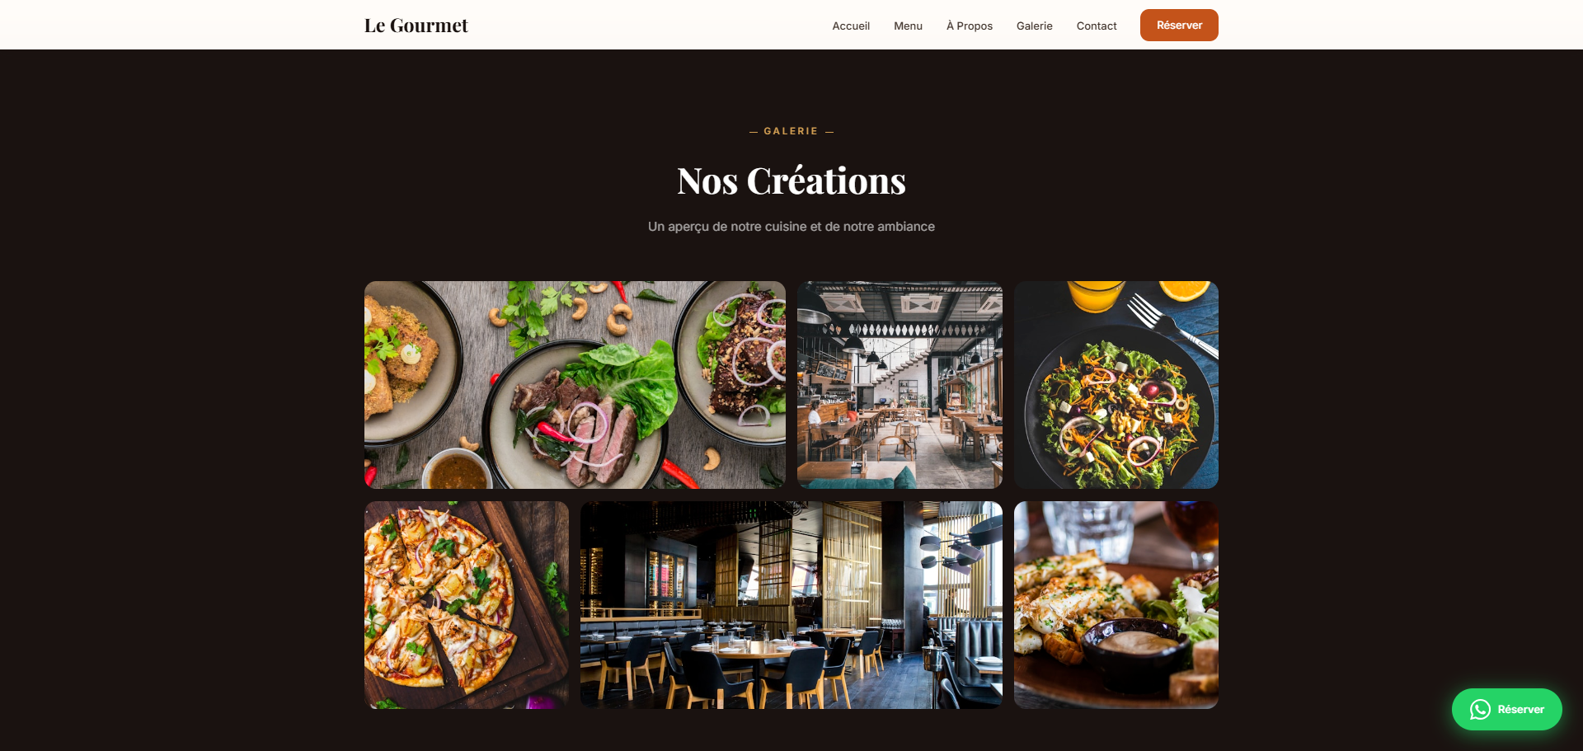
Task: Open the Contact nav link
Action: click(x=1097, y=26)
